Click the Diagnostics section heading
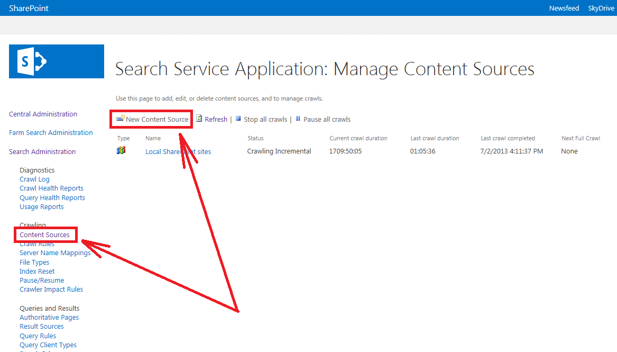 (37, 170)
